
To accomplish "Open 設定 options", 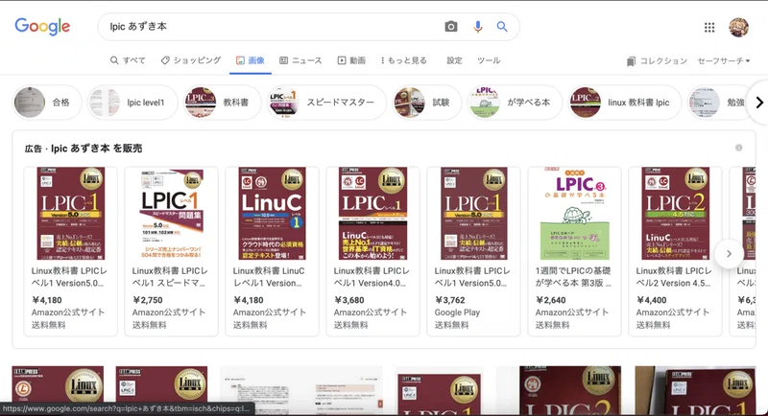I will (x=454, y=60).
